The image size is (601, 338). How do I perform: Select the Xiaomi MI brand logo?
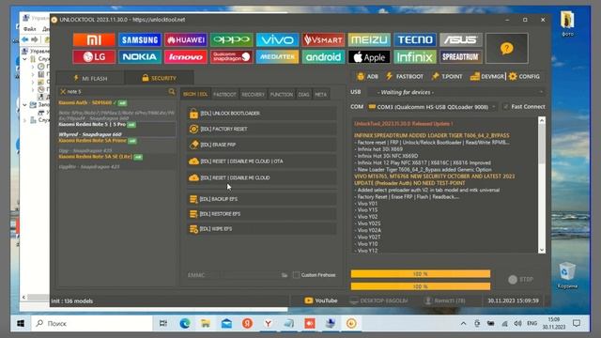click(94, 39)
